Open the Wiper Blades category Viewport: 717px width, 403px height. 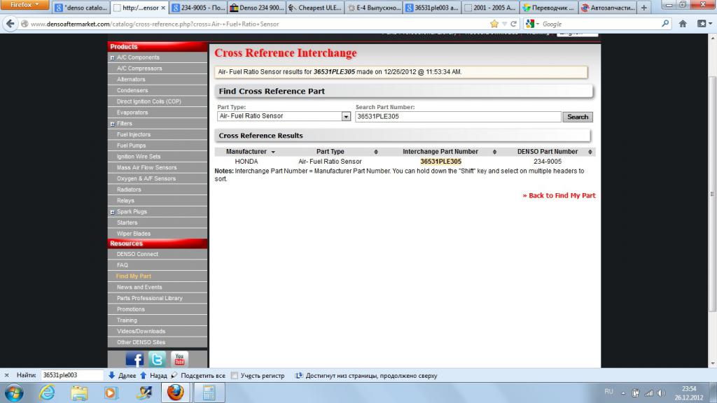click(x=134, y=234)
